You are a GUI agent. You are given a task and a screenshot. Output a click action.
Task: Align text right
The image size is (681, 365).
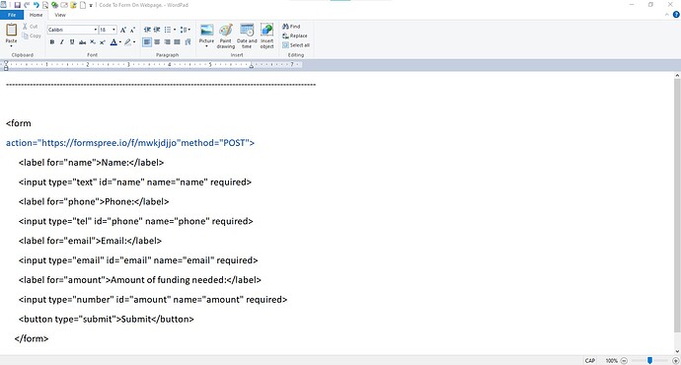pos(167,42)
